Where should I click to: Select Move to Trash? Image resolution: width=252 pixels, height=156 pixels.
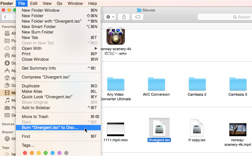[58, 117]
